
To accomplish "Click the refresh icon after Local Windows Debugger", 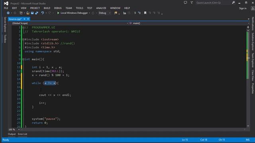I will pyautogui.click(x=93, y=13).
